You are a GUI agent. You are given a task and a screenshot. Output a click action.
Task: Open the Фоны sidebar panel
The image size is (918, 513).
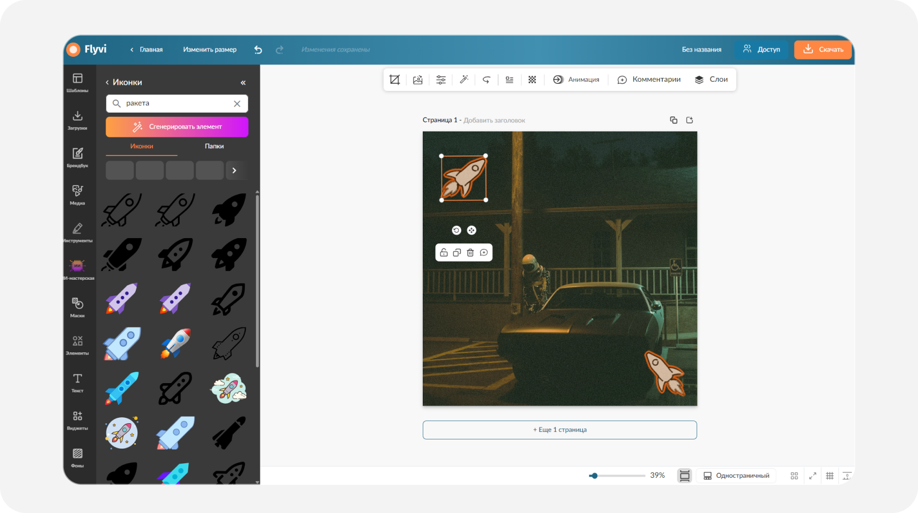point(77,457)
